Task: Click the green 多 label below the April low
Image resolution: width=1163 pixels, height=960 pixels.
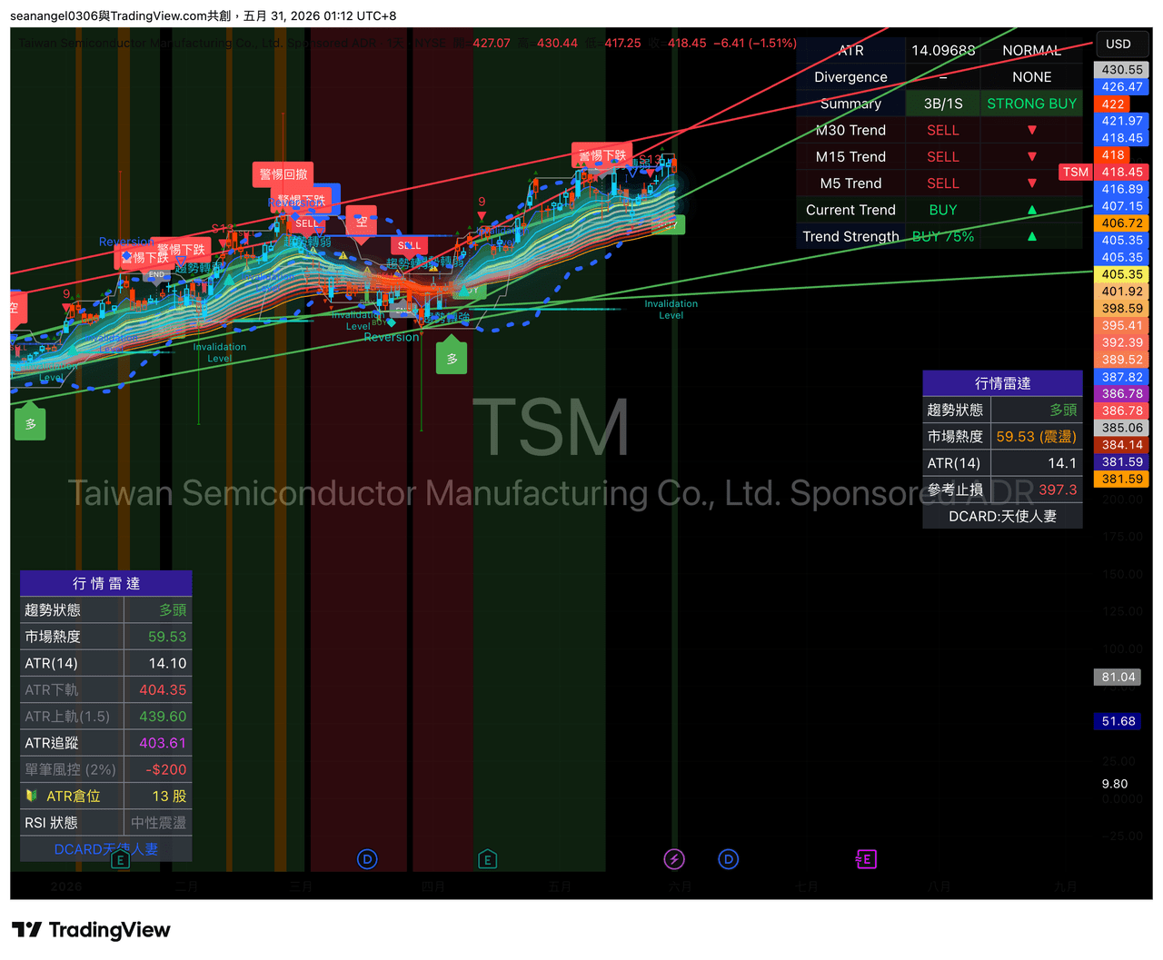Action: [x=452, y=356]
